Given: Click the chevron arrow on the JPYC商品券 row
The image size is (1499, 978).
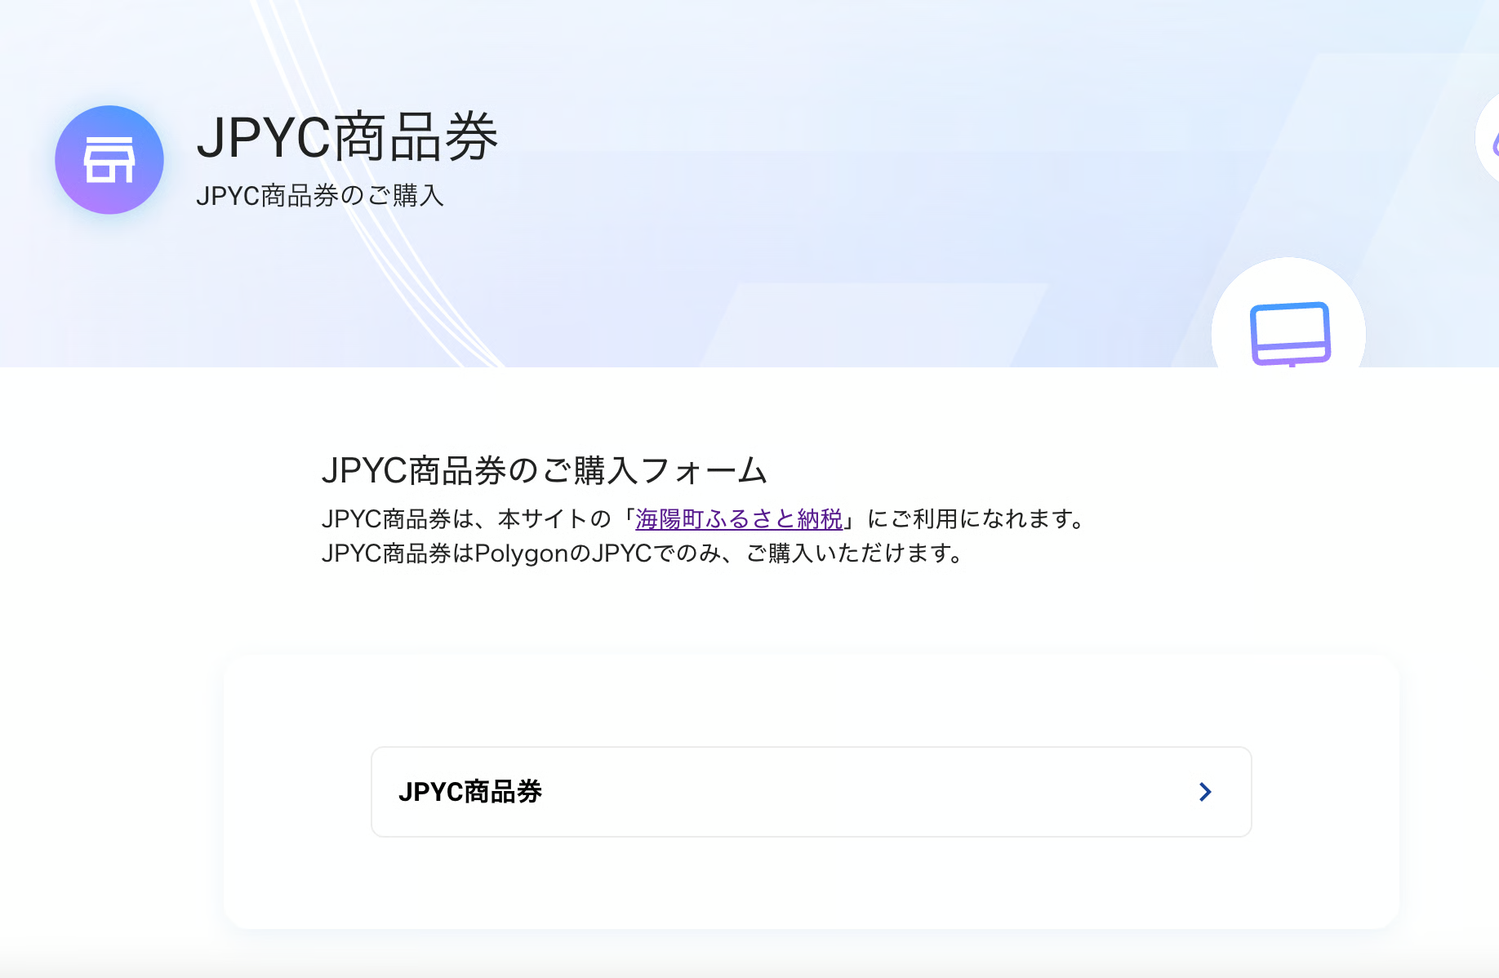Looking at the screenshot, I should tap(1205, 792).
